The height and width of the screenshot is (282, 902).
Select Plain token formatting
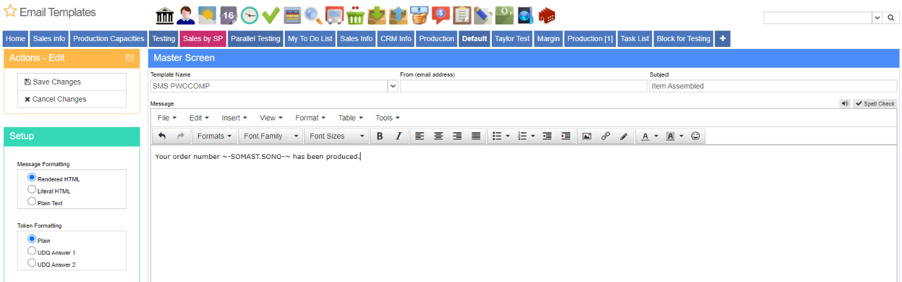coord(31,239)
